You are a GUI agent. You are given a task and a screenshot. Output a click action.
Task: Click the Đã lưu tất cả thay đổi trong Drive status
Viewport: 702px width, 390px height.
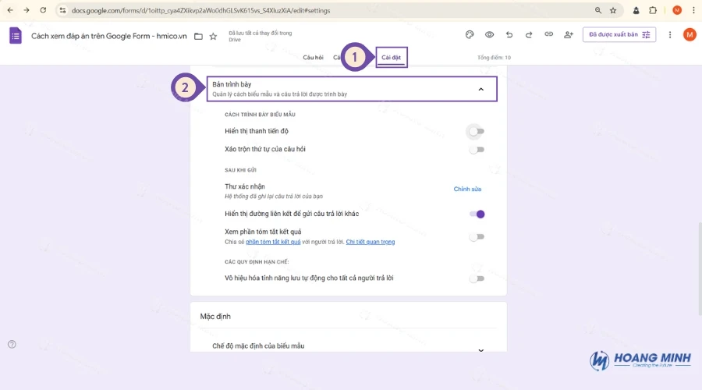pyautogui.click(x=260, y=36)
